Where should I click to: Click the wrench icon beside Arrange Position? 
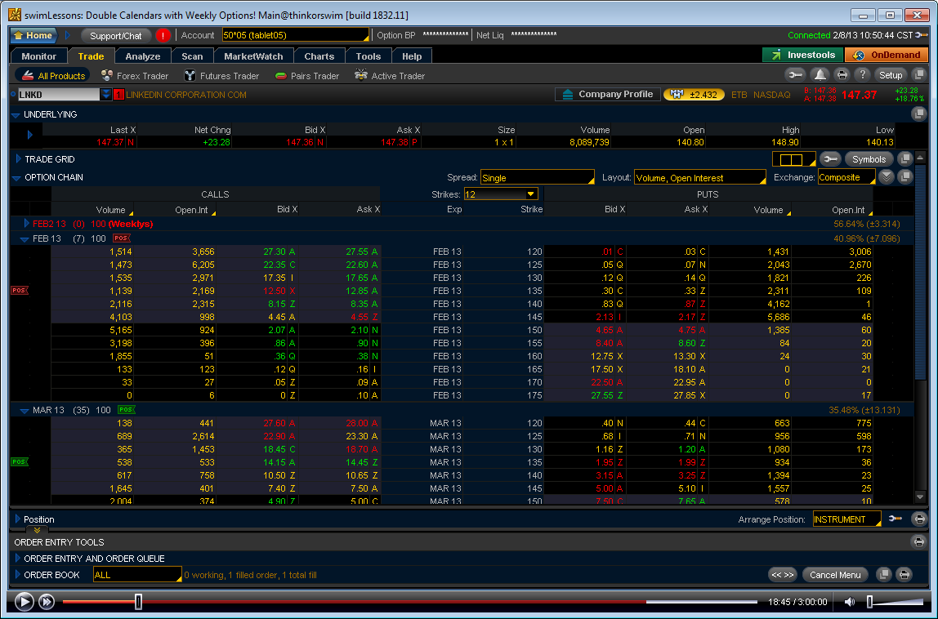coord(896,519)
